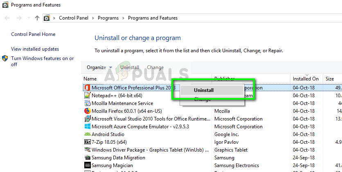This screenshot has width=342, height=172.
Task: Click the Mozilla Firefox program icon
Action: pyautogui.click(x=87, y=111)
